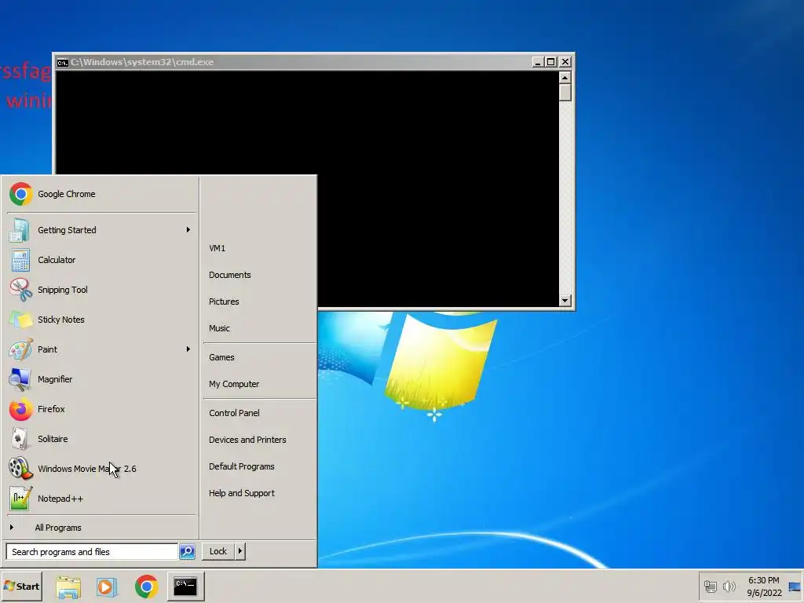Click the Lock button
The width and height of the screenshot is (804, 603).
pyautogui.click(x=218, y=551)
